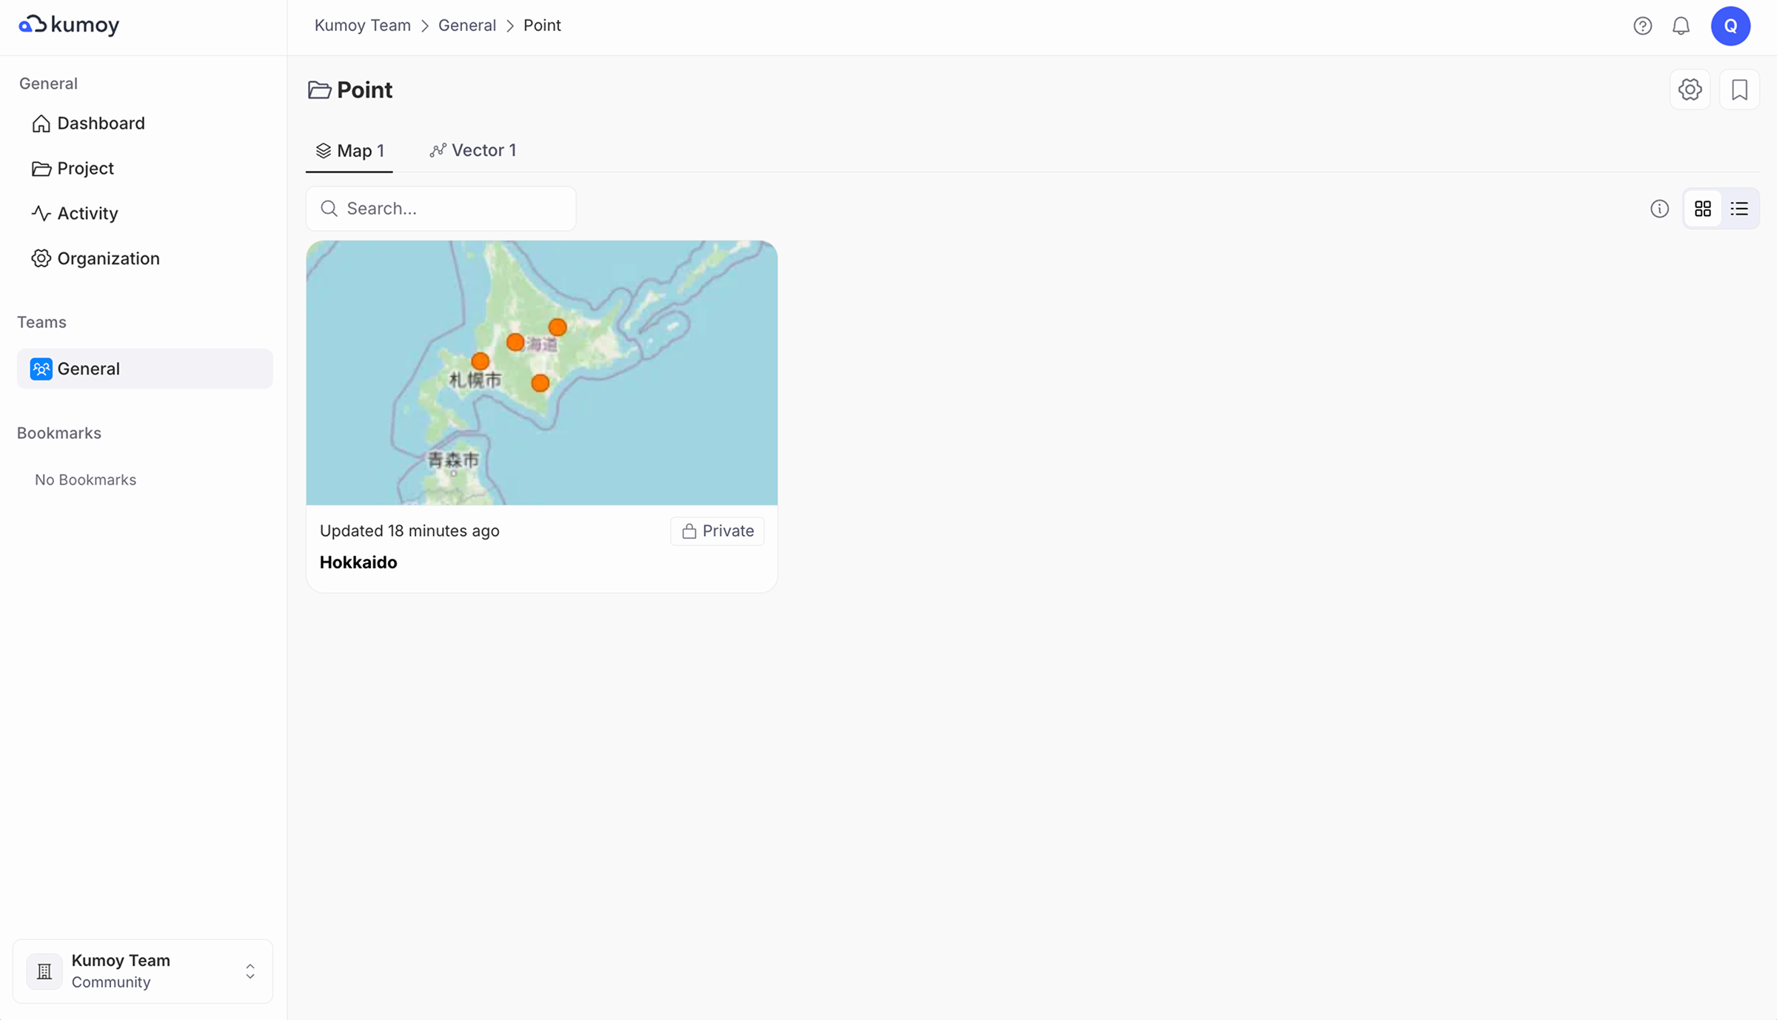Go to General in breadcrumb
Viewport: 1777px width, 1020px height.
[466, 25]
